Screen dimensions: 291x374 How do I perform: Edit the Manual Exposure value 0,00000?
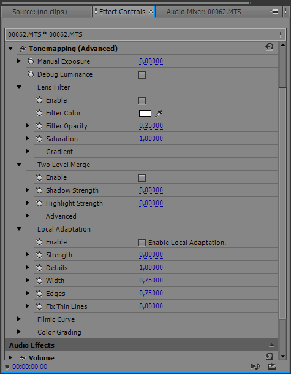tap(151, 61)
